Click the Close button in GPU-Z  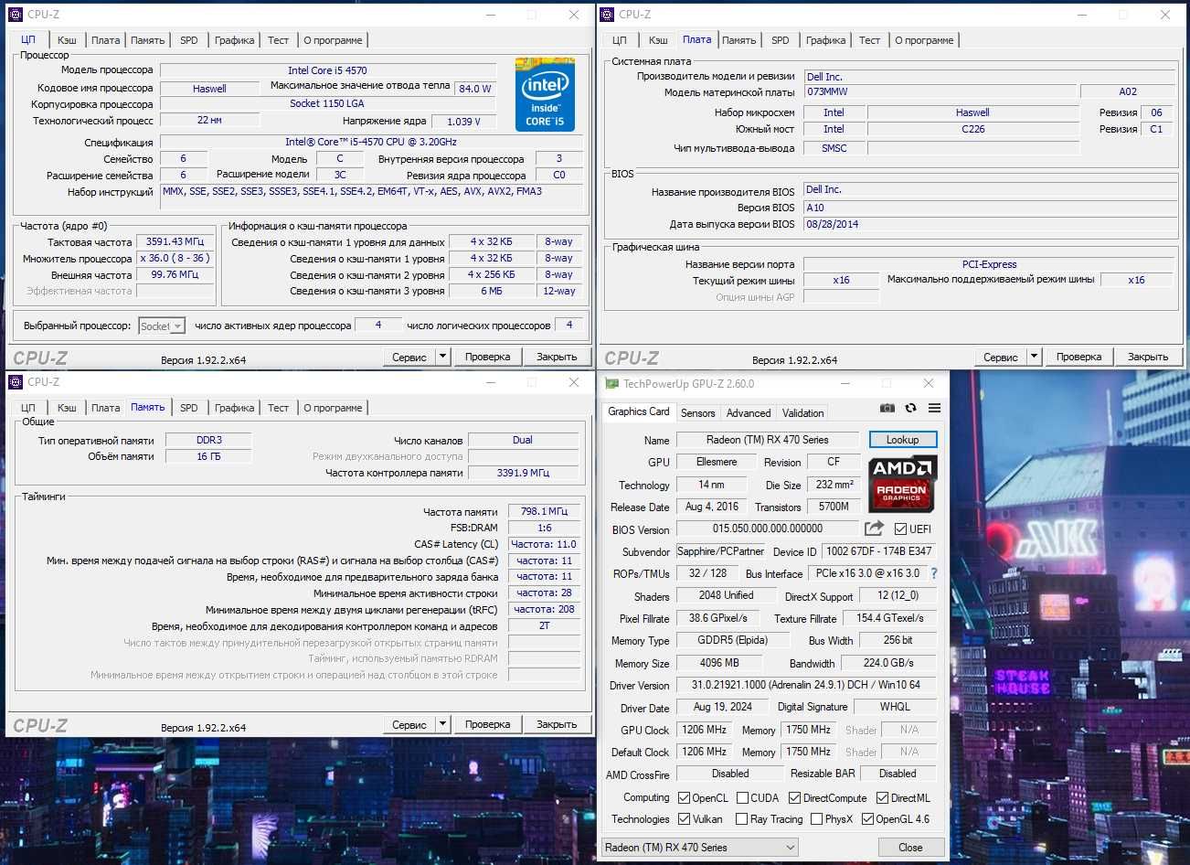[910, 848]
